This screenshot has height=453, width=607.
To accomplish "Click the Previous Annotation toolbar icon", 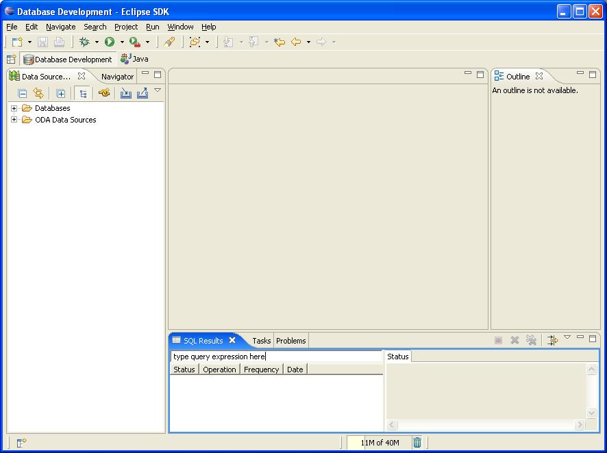I will coord(254,42).
